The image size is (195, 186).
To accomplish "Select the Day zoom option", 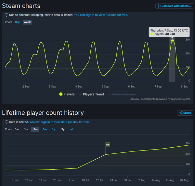I will click(x=18, y=22).
